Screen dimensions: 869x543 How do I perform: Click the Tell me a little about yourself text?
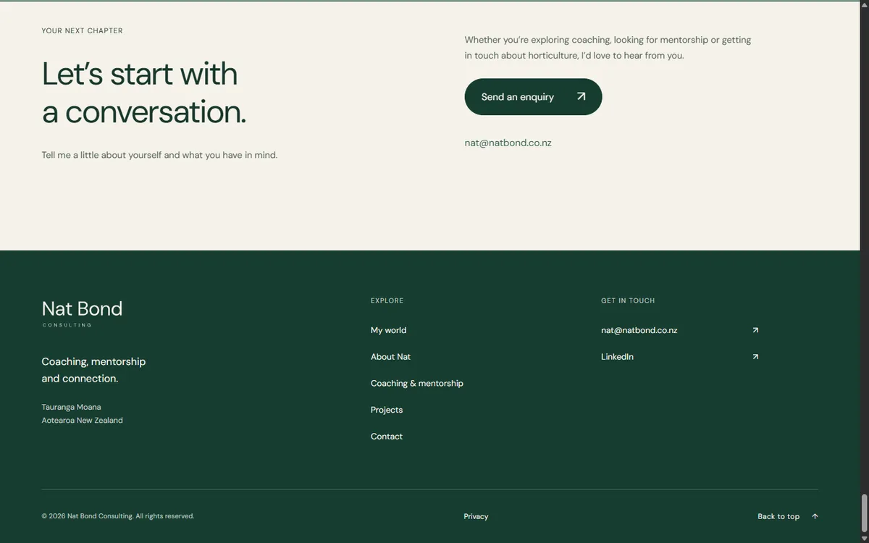click(159, 155)
